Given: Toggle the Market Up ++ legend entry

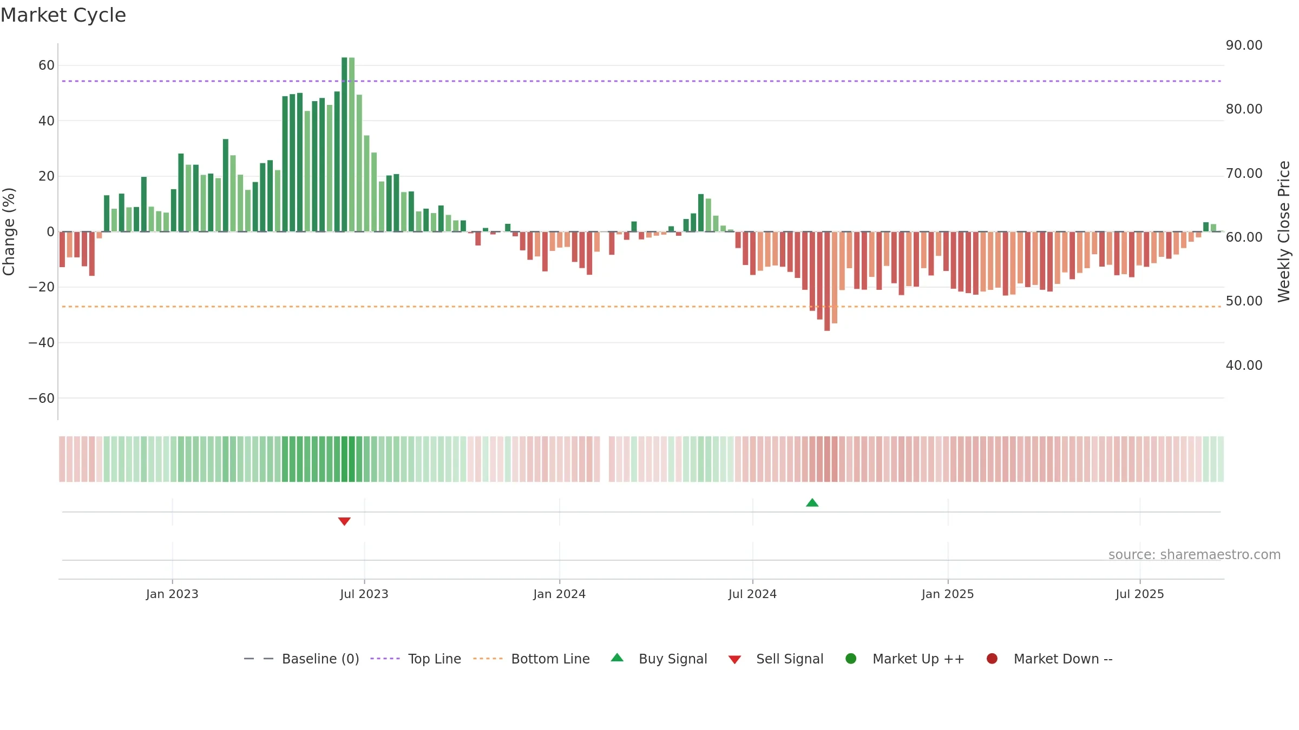Looking at the screenshot, I should 905,659.
